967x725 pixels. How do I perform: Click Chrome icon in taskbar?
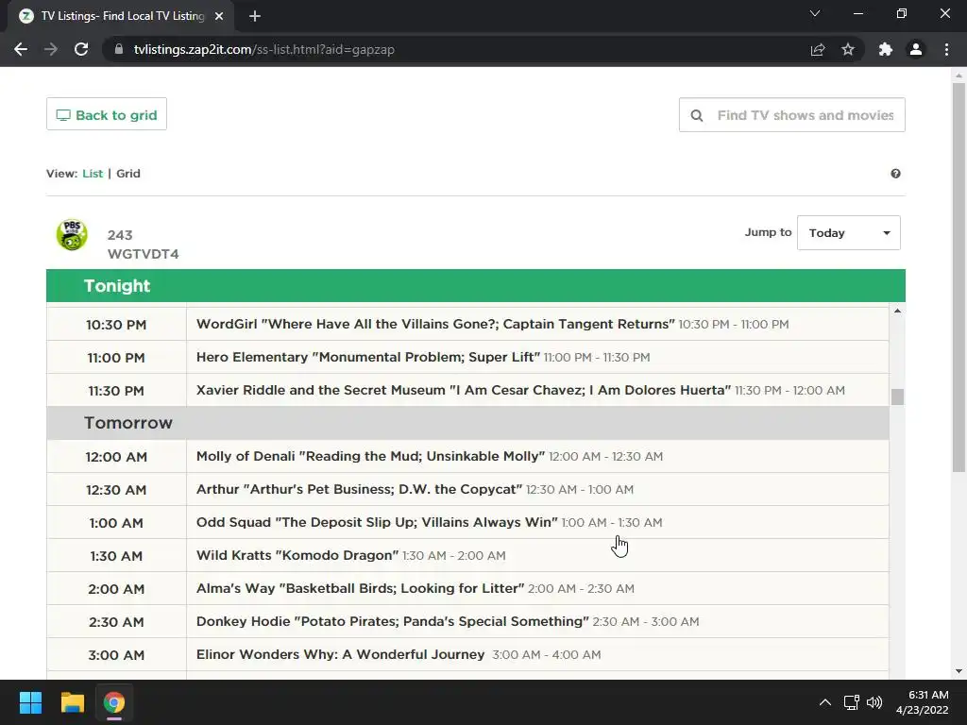coord(114,702)
